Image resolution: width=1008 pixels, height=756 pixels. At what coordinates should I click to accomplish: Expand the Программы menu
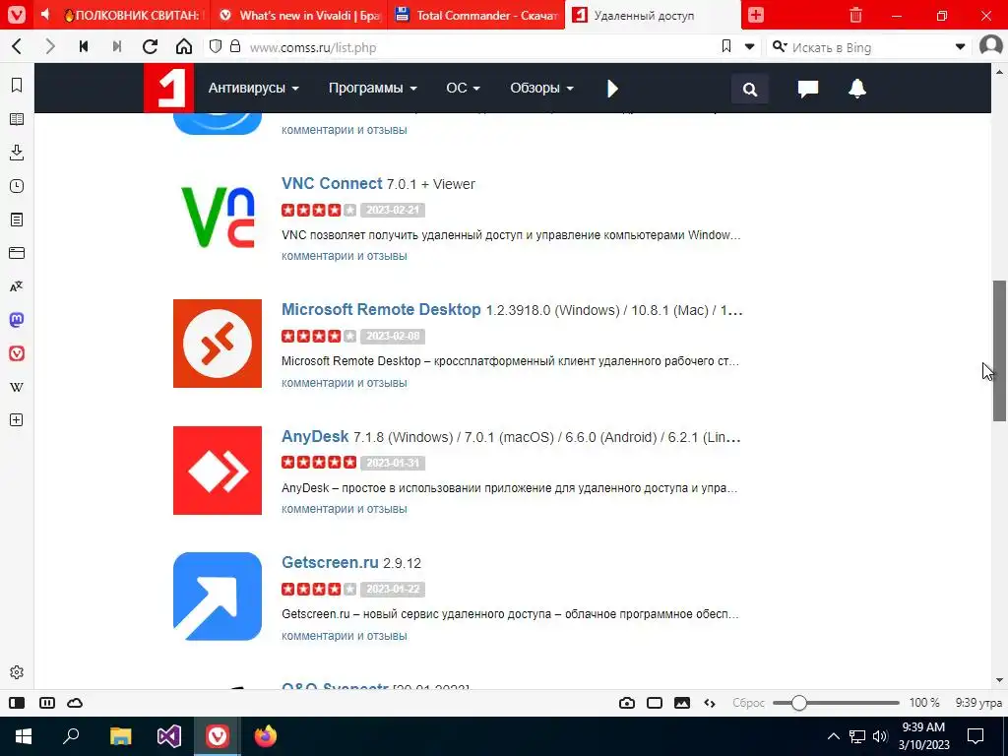373,88
